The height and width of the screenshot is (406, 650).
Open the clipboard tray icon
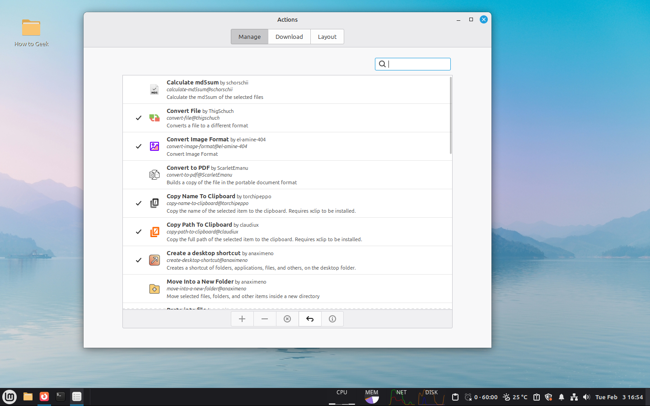tap(455, 397)
